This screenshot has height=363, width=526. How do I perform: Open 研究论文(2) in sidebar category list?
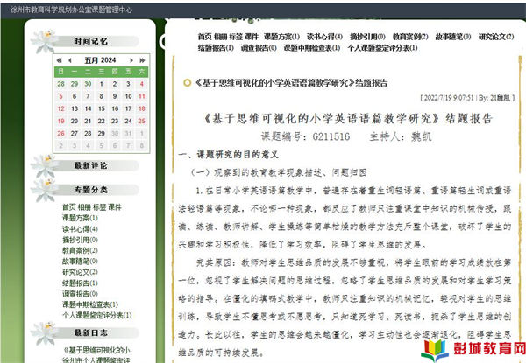click(x=80, y=272)
